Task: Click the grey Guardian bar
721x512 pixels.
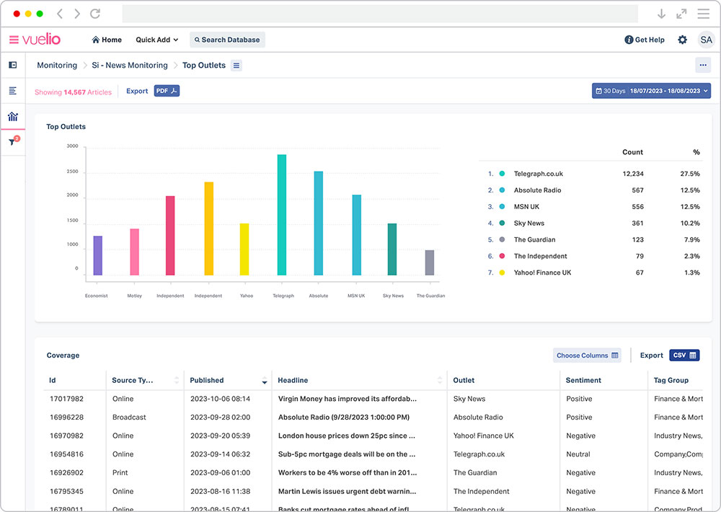Action: (x=430, y=262)
